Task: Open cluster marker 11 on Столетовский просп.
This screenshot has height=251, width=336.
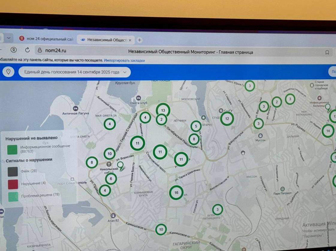Action: 160,152
